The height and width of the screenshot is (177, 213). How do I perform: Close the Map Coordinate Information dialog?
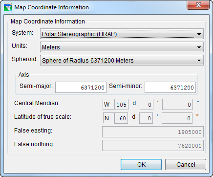point(198,5)
